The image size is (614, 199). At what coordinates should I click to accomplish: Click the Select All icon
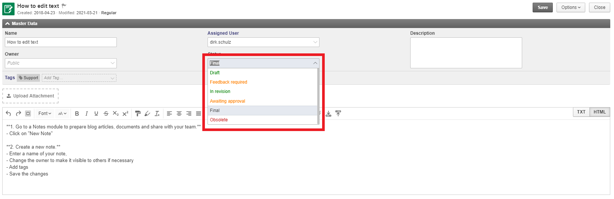pyautogui.click(x=28, y=114)
